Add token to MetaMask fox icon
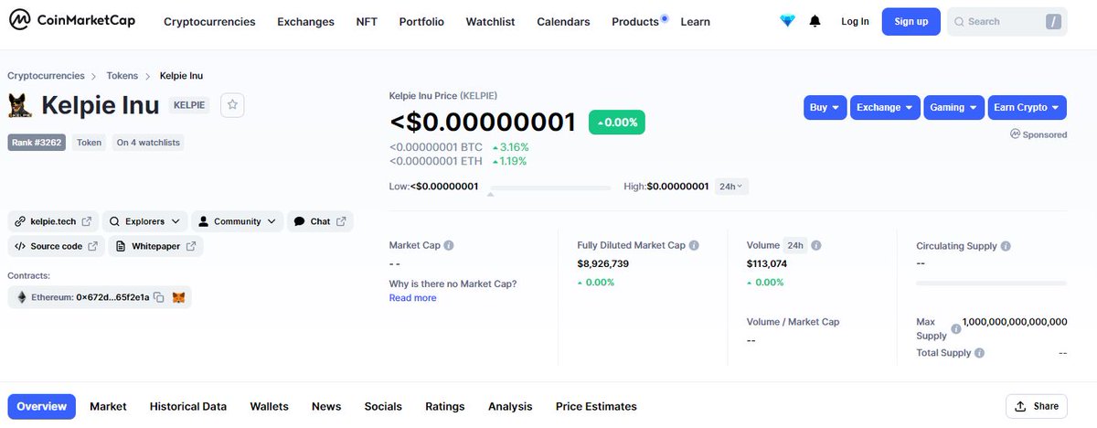 179,297
